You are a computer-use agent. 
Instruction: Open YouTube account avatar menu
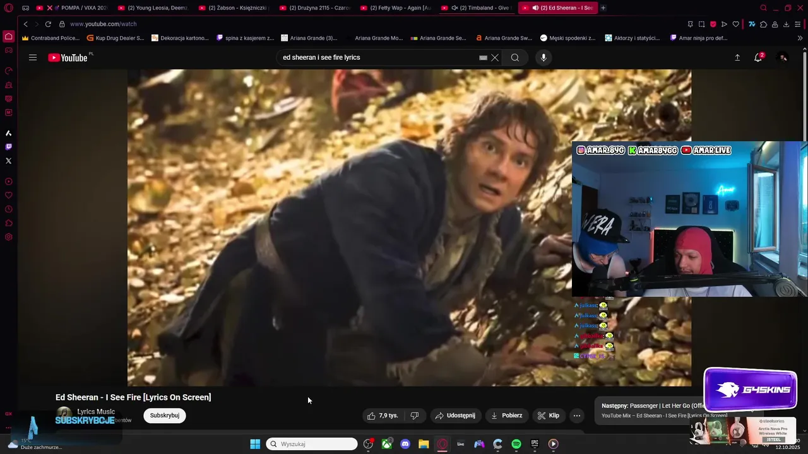783,57
